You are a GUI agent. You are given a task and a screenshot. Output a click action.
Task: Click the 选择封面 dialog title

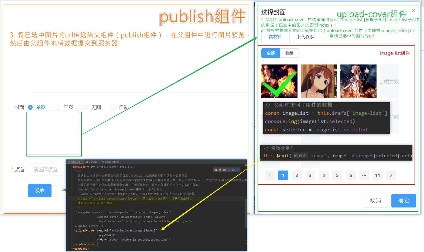tap(273, 12)
